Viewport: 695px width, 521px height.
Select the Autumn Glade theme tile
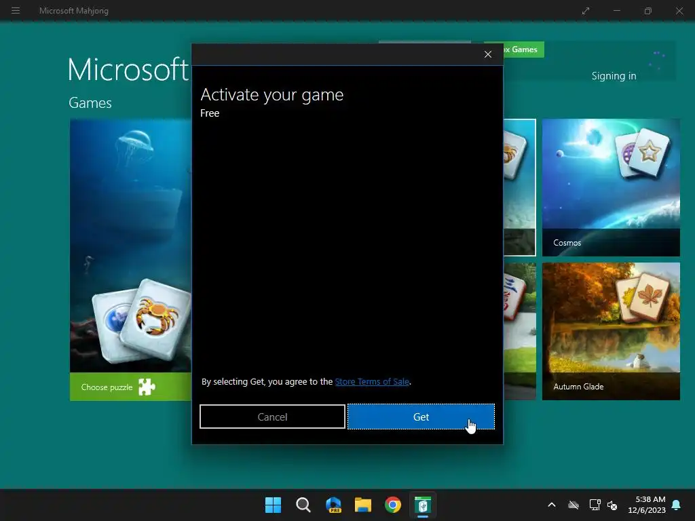611,331
